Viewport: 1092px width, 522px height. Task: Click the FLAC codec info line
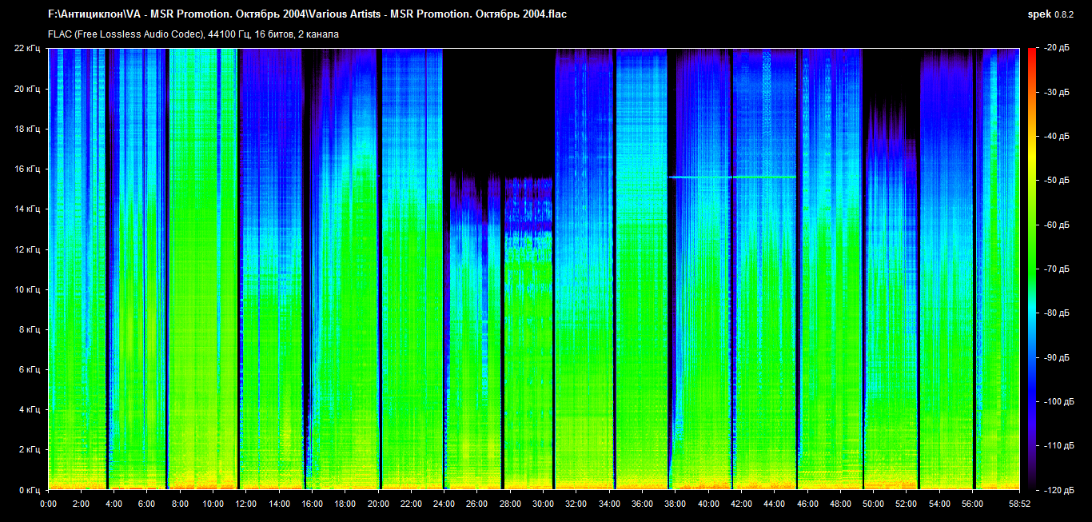(x=193, y=34)
